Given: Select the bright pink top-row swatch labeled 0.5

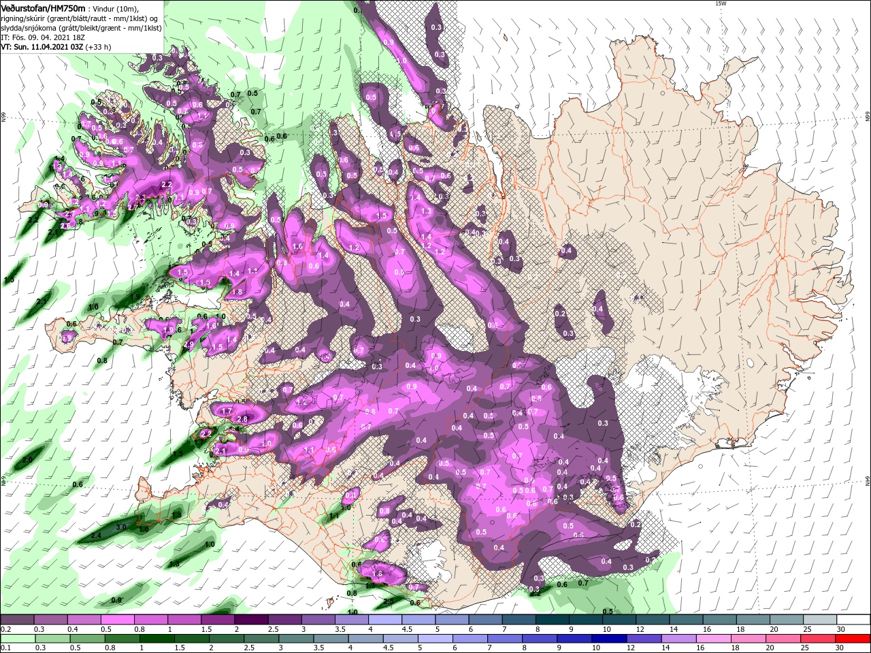Looking at the screenshot, I should [117, 620].
